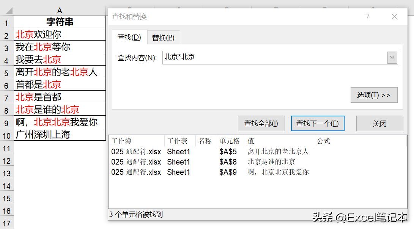This screenshot has width=414, height=229.
Task: Select the result row for $A$5
Action: (258, 152)
